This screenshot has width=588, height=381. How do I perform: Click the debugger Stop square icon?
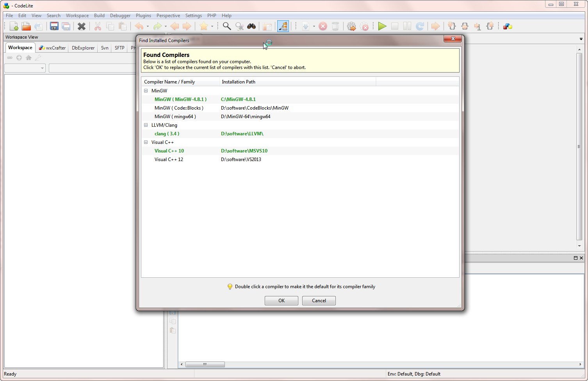point(395,26)
